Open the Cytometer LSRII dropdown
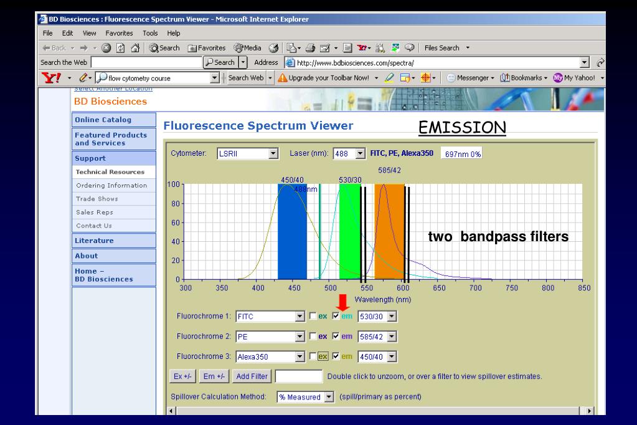Image resolution: width=637 pixels, height=425 pixels. [248, 154]
